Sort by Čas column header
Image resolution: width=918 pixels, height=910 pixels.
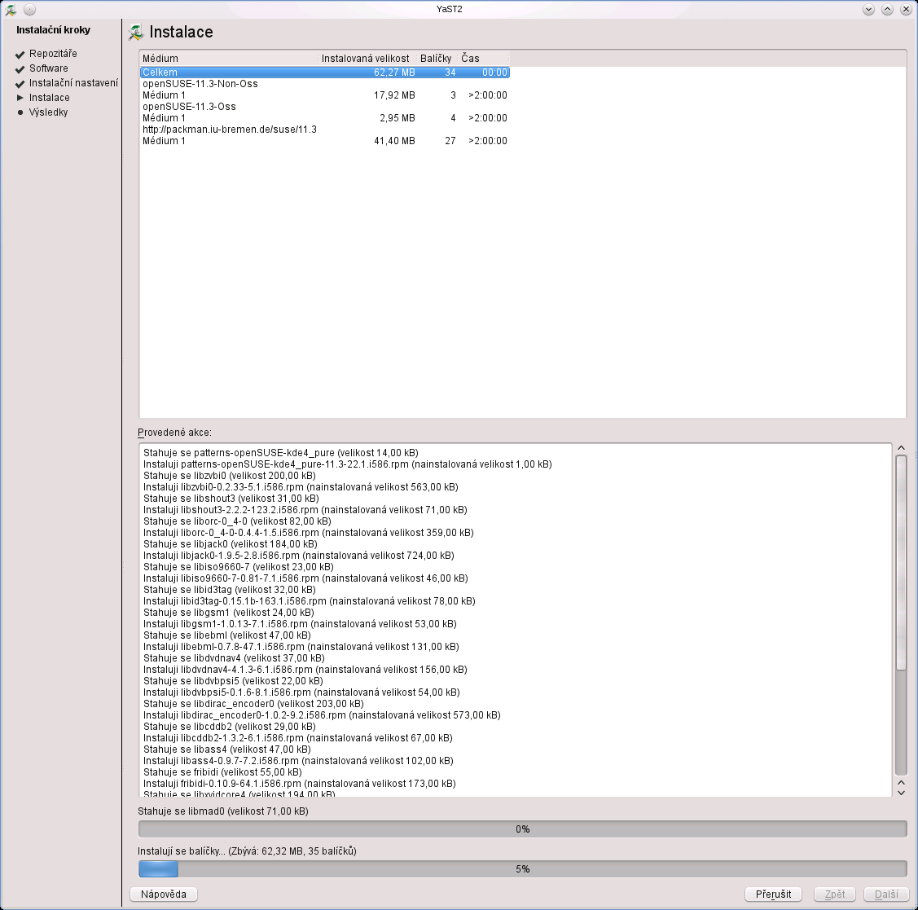point(484,59)
